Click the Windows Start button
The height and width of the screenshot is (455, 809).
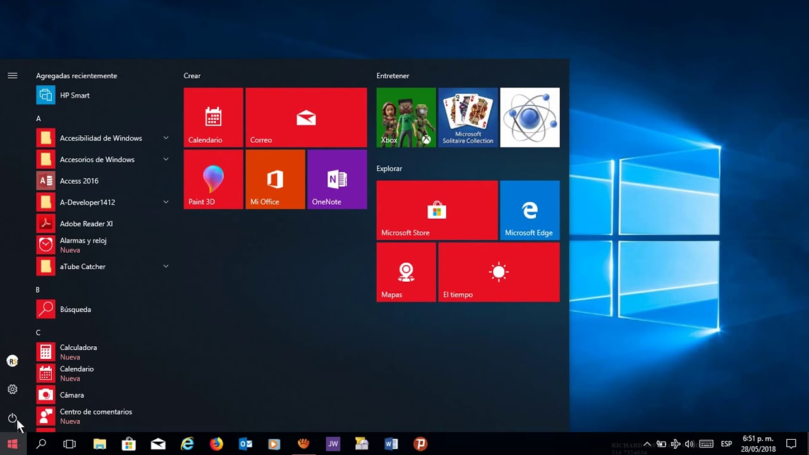click(x=12, y=444)
